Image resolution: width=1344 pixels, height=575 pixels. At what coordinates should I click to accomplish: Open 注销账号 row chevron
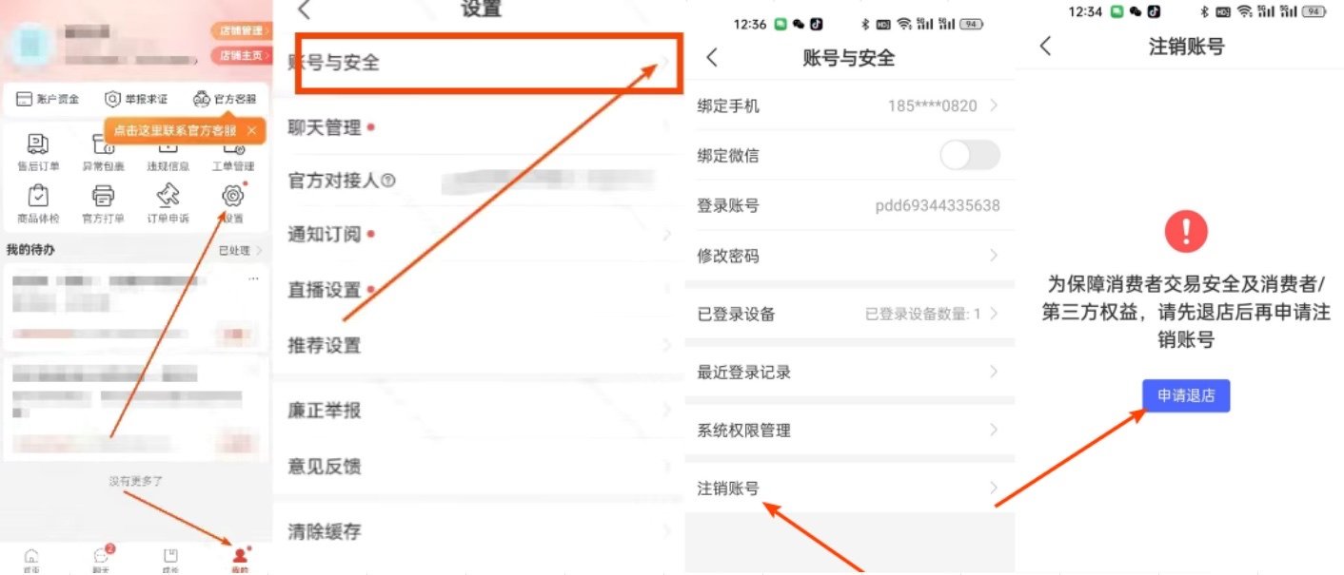click(x=994, y=489)
